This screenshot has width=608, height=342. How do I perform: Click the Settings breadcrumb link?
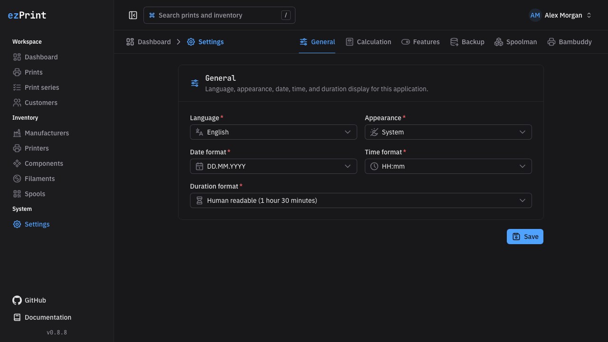coord(205,42)
